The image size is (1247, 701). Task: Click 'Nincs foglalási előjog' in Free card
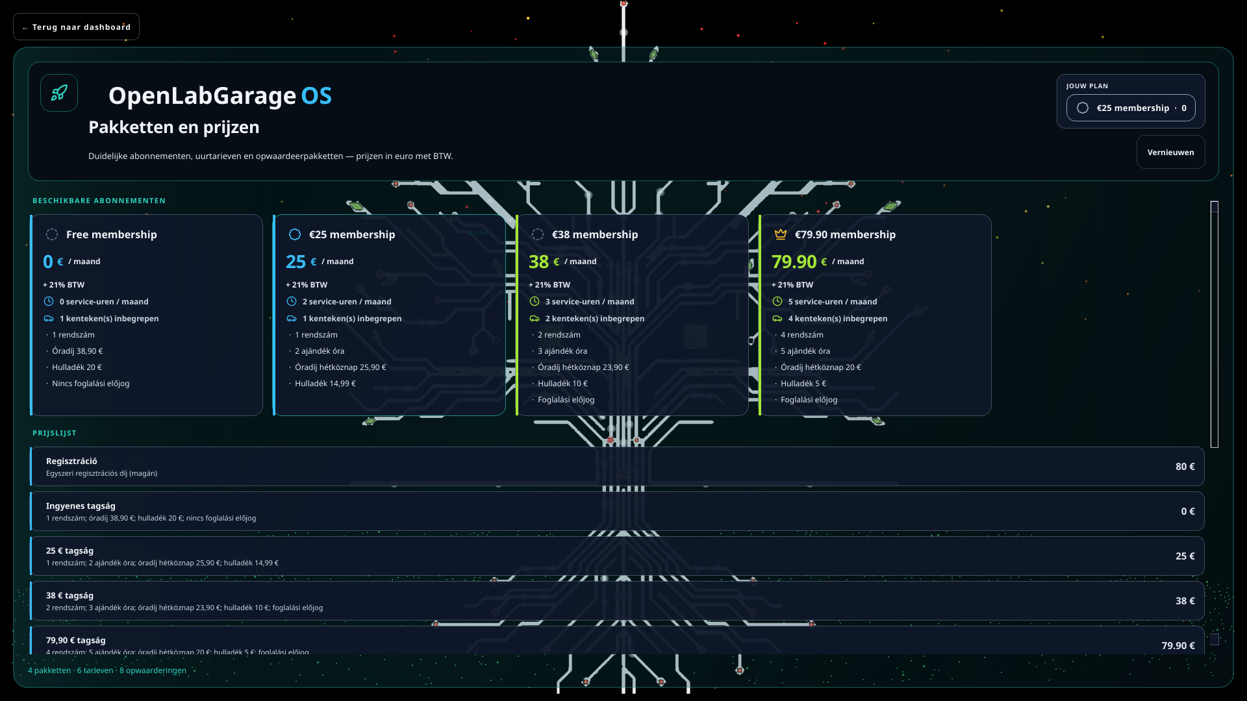[91, 384]
